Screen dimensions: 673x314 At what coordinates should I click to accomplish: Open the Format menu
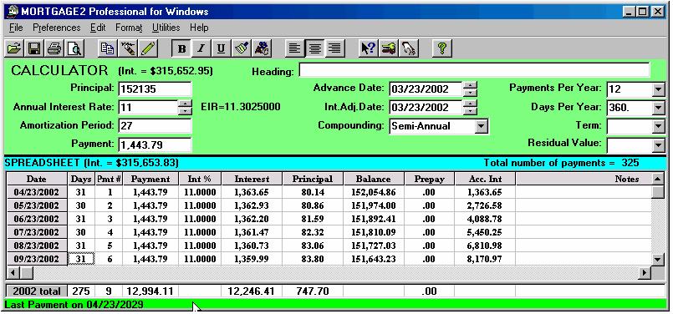(x=129, y=28)
